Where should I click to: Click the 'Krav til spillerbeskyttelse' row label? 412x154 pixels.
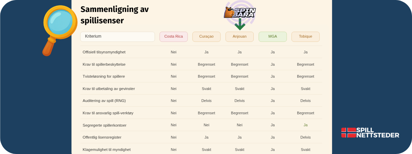coord(104,64)
